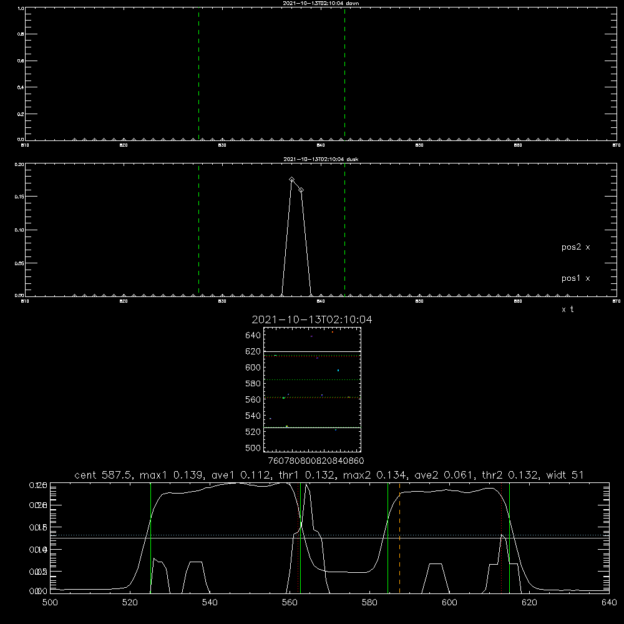Click 'max2 0.134' in bottom plot title
Viewport: 624px width, 624px height.
(374, 475)
